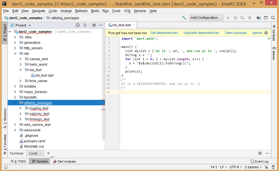Click the Stop square icon
The height and width of the screenshot is (171, 279).
(250, 18)
